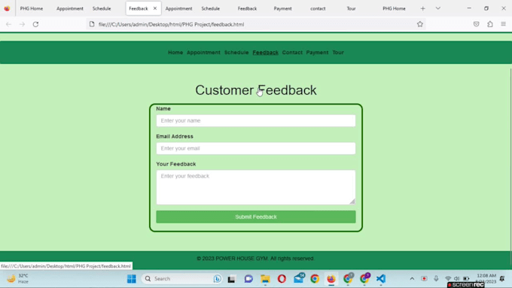The width and height of the screenshot is (512, 288).
Task: Switch to the contact browser tab
Action: coord(318,8)
